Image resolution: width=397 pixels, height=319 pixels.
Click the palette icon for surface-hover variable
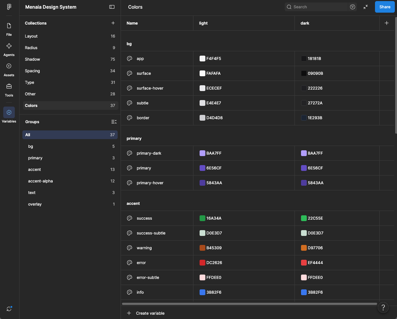[x=130, y=88]
